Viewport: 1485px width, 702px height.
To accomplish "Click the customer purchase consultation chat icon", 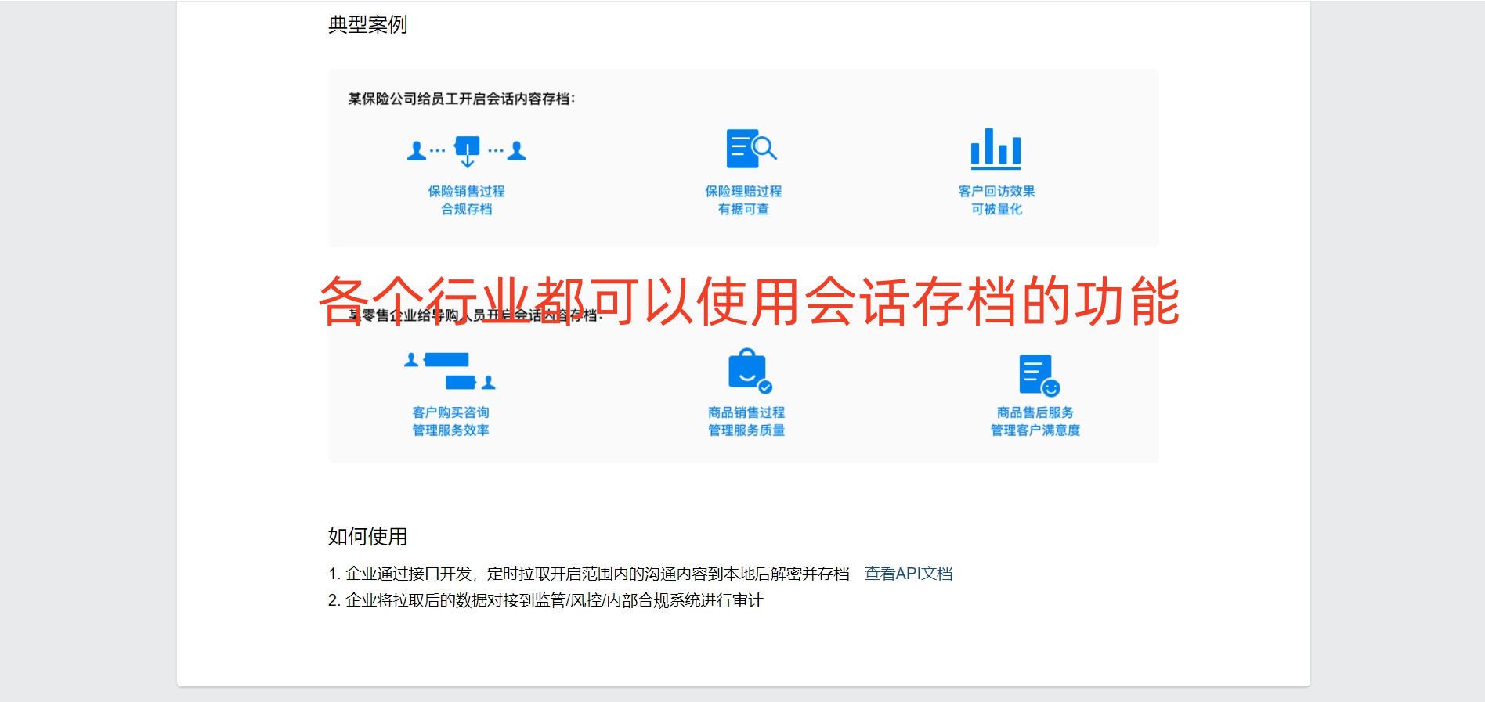I will click(450, 371).
